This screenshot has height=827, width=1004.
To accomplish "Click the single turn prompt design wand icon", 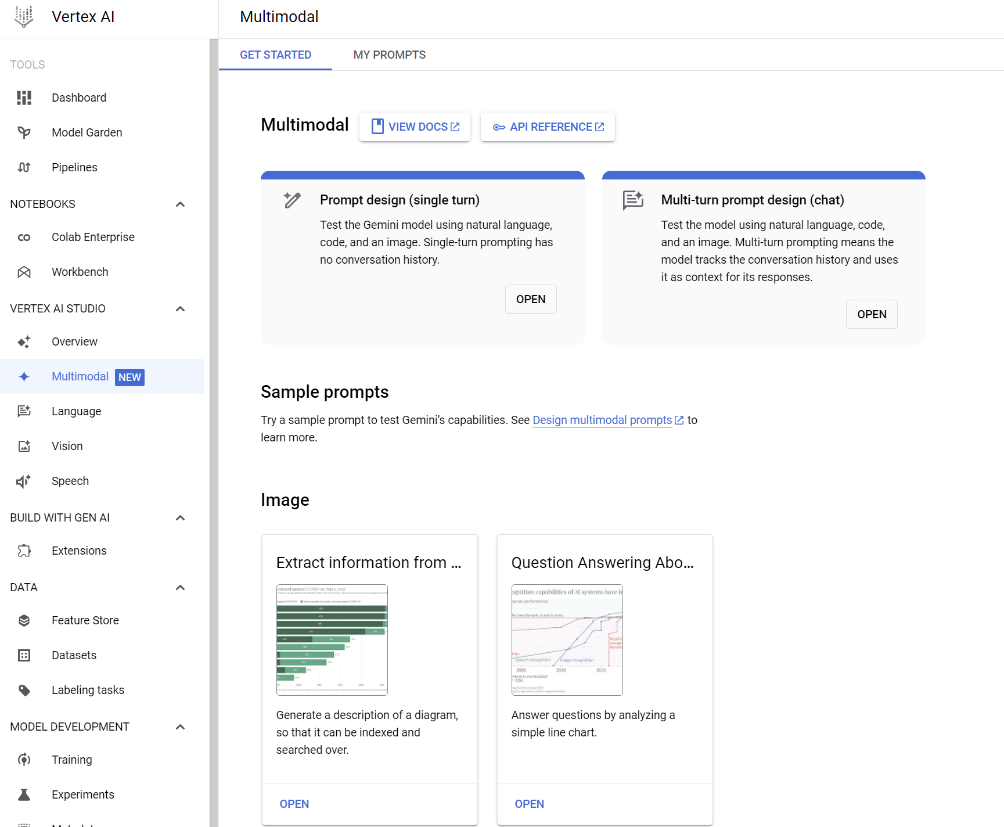I will click(x=292, y=200).
